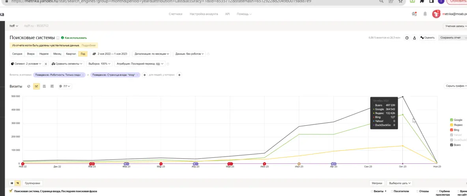Image resolution: width=467 pixels, height=196 pixels.
Task: Toggle the Google series checkbox in legend
Action: click(x=452, y=120)
